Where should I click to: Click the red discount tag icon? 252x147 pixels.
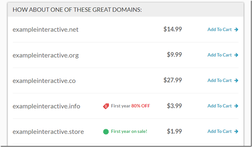(106, 106)
